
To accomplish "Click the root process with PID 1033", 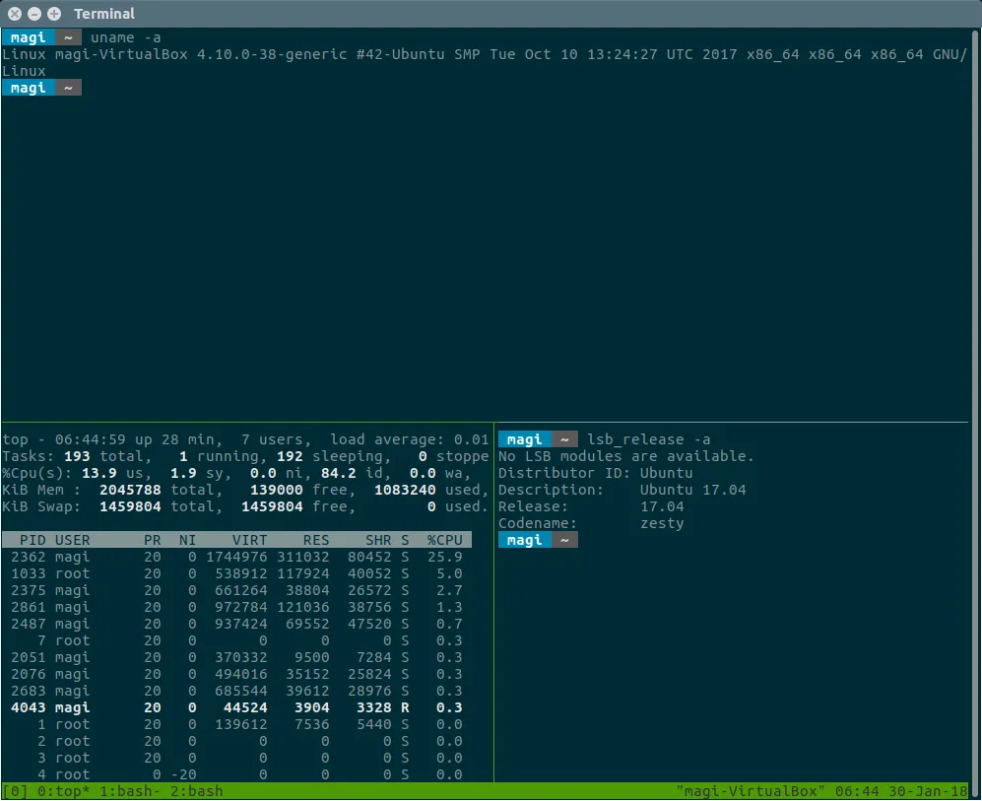I will pos(236,573).
